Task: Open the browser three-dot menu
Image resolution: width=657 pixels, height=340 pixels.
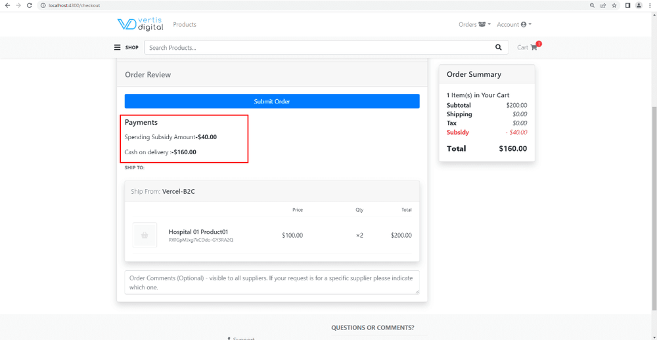Action: pos(649,5)
